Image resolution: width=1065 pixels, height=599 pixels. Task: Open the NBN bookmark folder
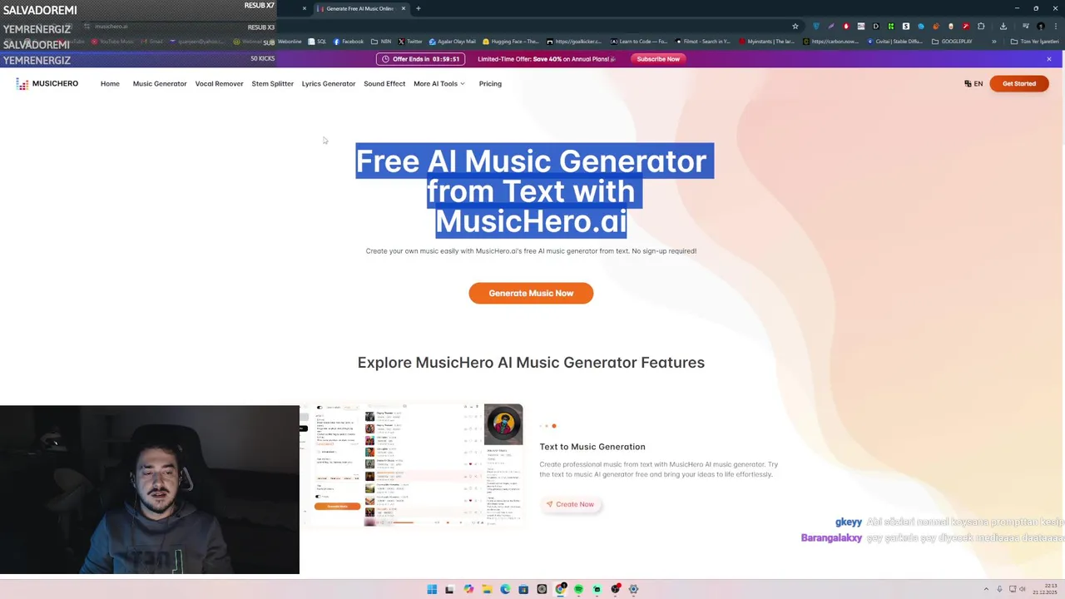point(381,42)
